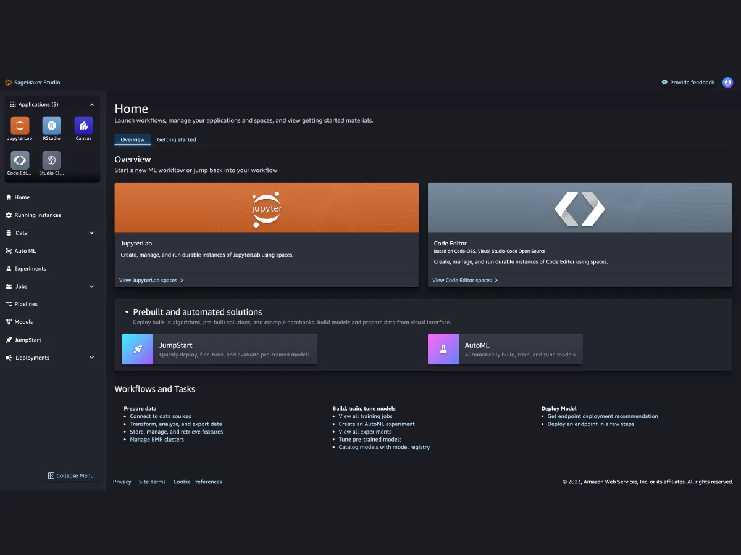The width and height of the screenshot is (741, 555).
Task: Click the Collapse Menu control
Action: tap(71, 475)
